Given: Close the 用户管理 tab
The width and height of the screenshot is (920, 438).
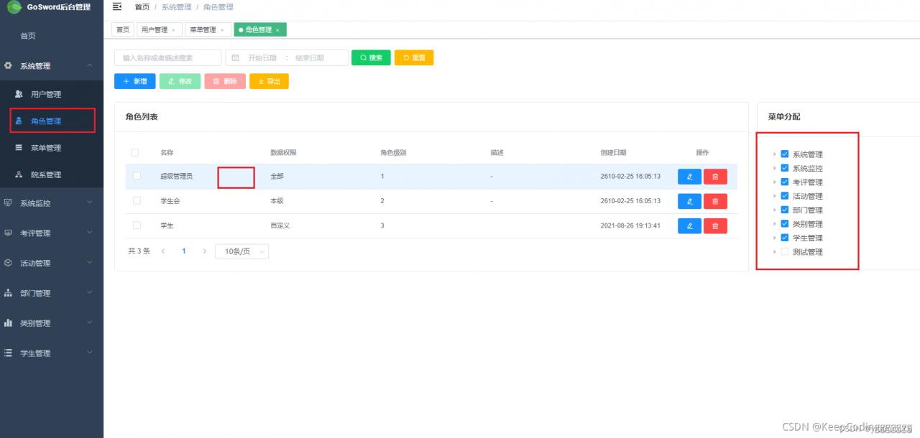Looking at the screenshot, I should [x=173, y=30].
